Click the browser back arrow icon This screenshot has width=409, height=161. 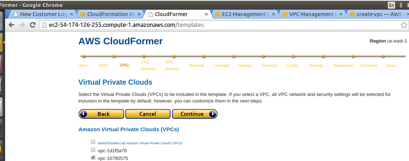pyautogui.click(x=11, y=25)
